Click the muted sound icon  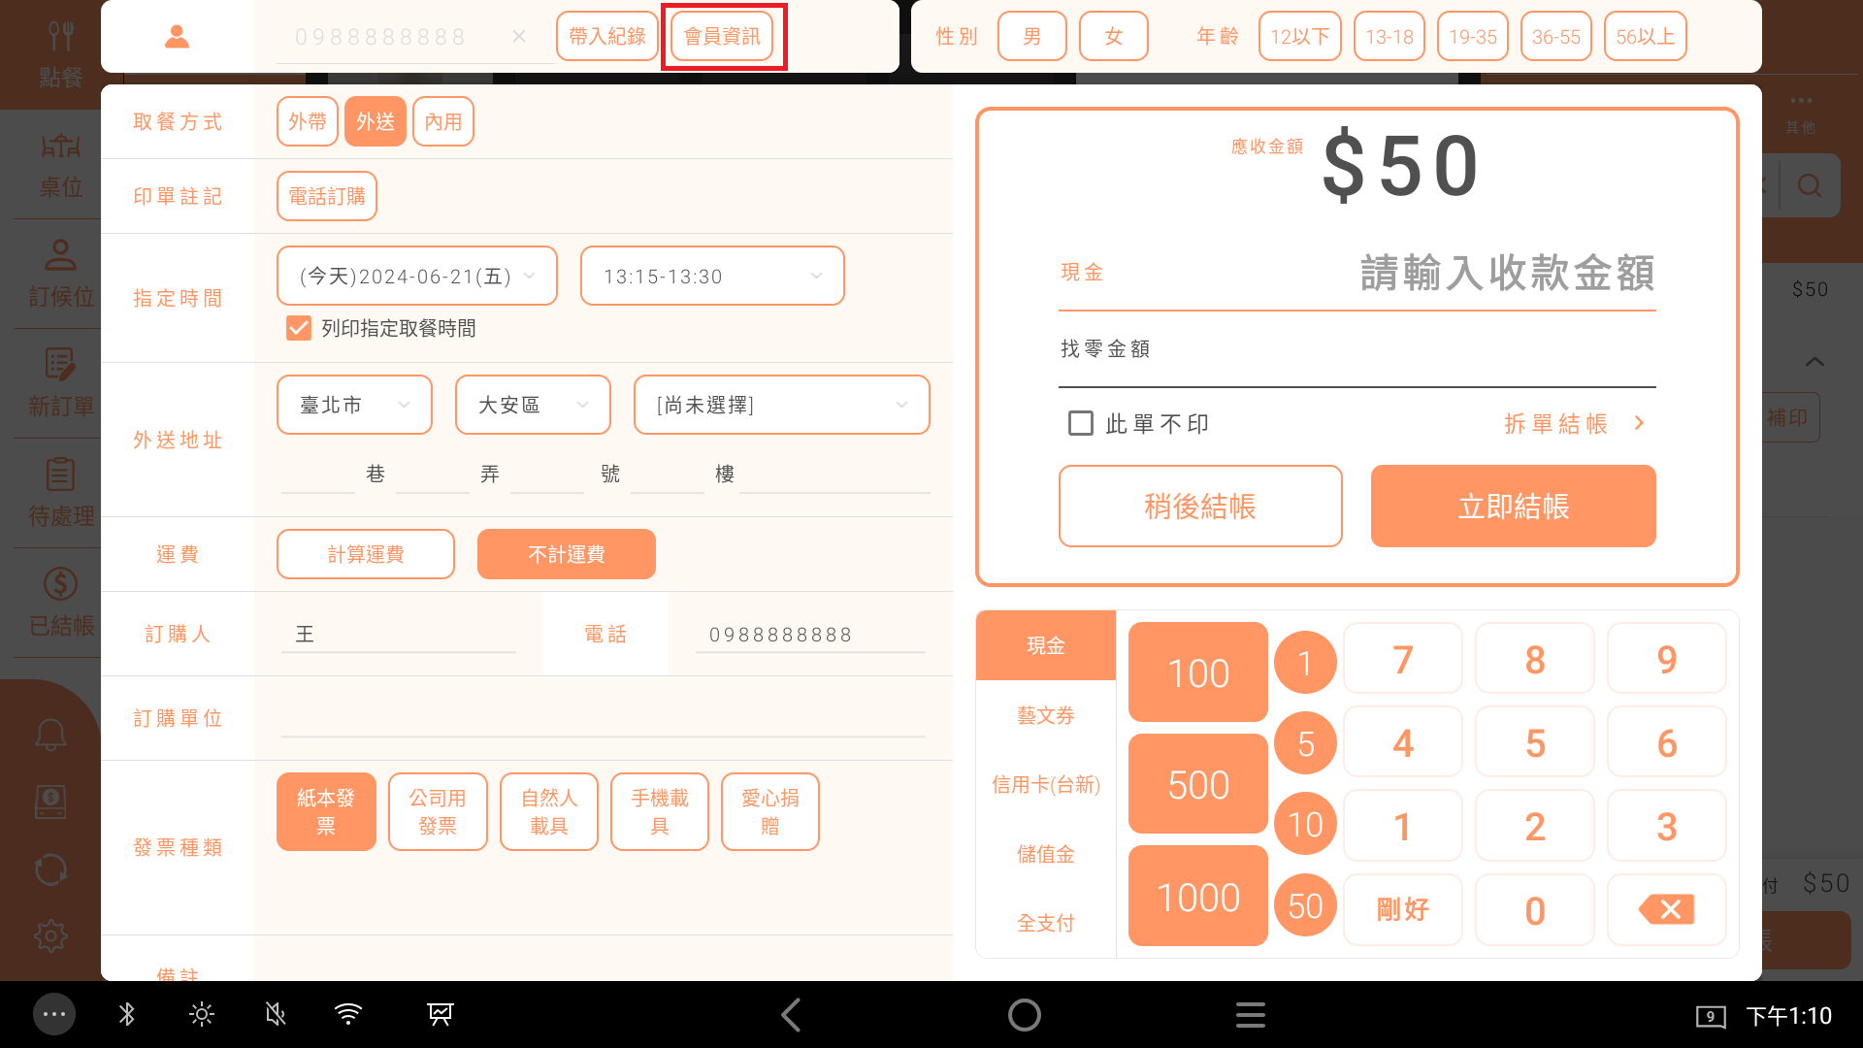(276, 1015)
